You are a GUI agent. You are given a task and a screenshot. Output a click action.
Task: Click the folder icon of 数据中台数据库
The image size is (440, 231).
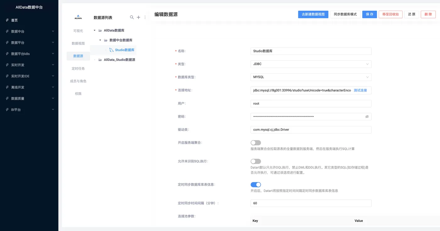tap(106, 40)
